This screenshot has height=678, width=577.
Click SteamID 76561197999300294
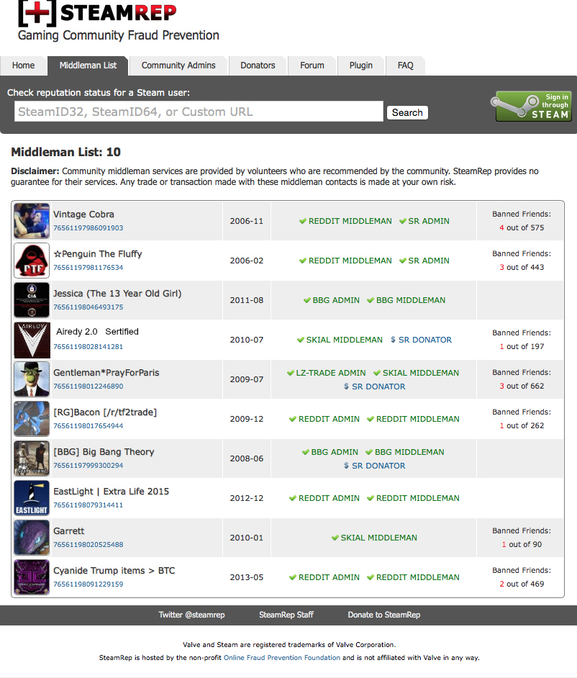pyautogui.click(x=88, y=466)
